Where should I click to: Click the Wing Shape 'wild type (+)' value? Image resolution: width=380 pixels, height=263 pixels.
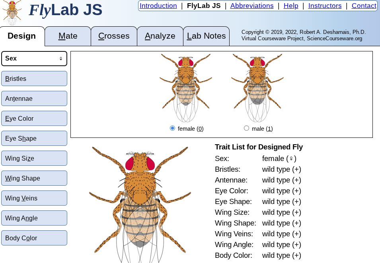[x=282, y=223]
